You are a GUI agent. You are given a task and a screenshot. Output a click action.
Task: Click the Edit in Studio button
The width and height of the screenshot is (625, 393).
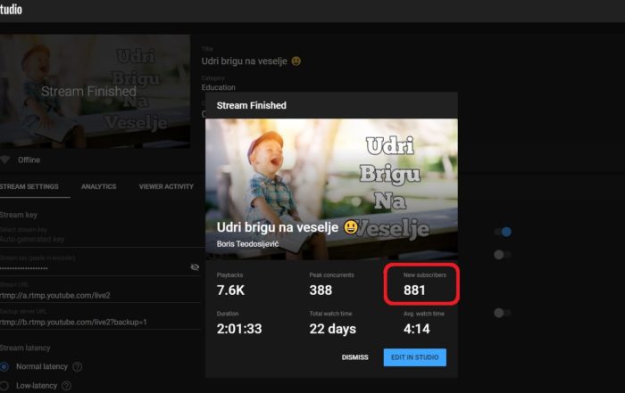(x=415, y=357)
